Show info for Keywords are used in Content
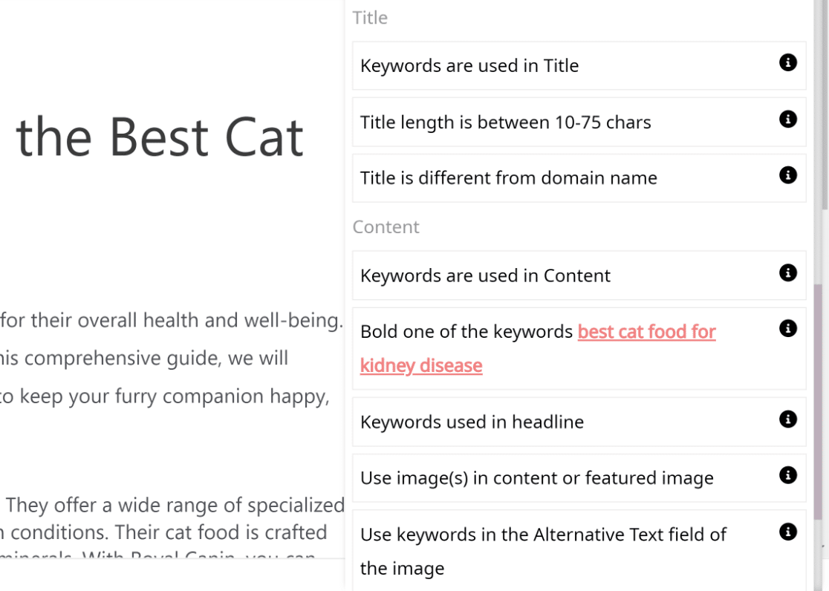This screenshot has height=591, width=829. point(787,272)
